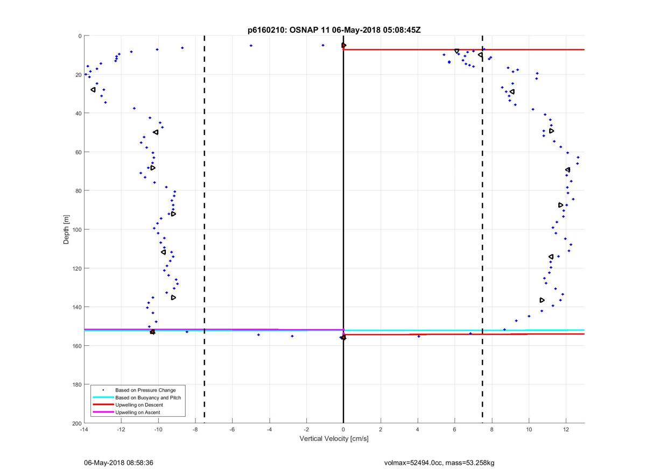Click the -2 velocity axis tick label
Screen dimensions: 646x476
pos(306,430)
